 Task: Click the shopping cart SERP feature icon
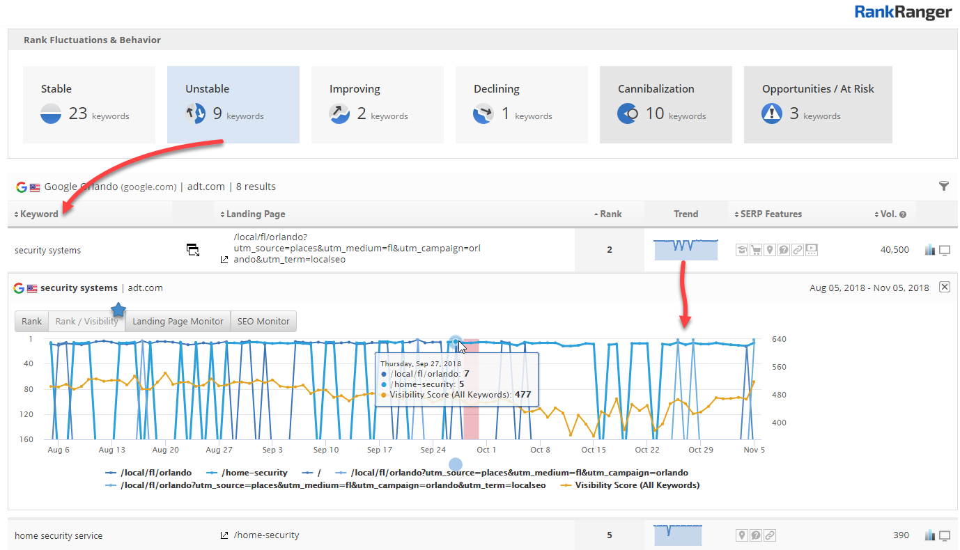755,250
